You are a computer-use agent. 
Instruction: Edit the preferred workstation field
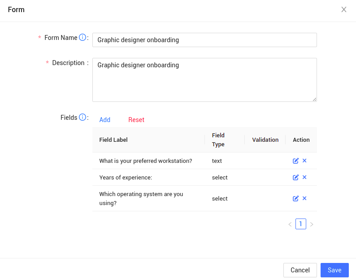(295, 161)
